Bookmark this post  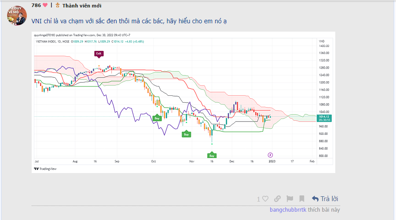point(302,199)
